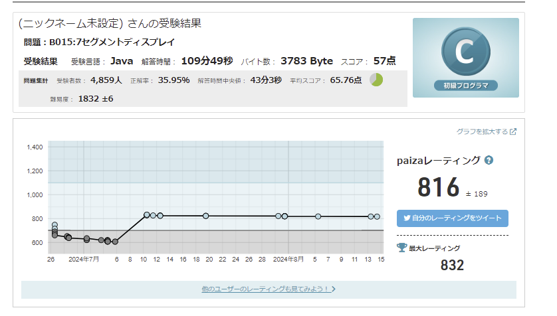Select the rightmost data point on the graph
The image size is (557, 316).
(377, 216)
